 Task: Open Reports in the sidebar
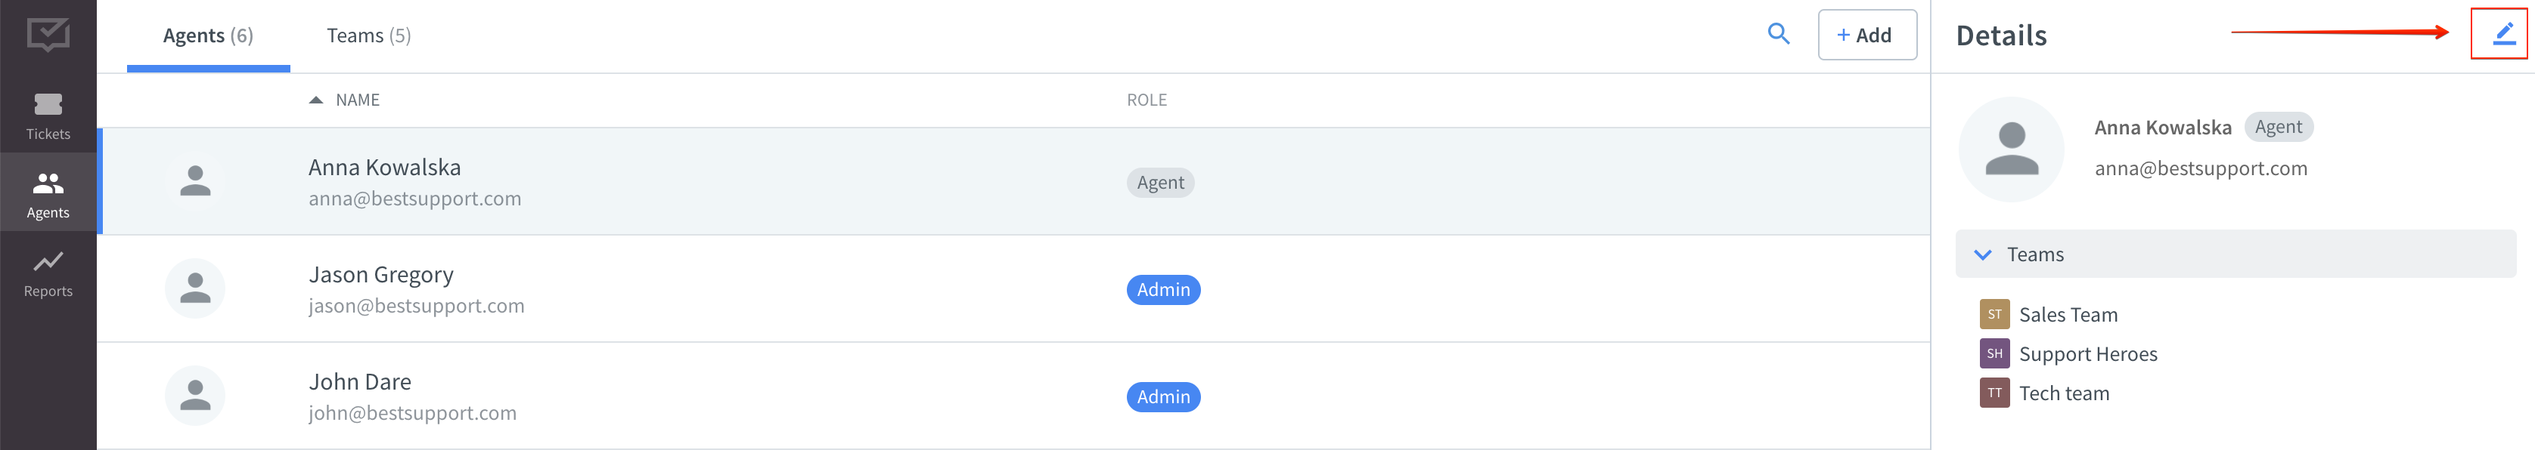point(48,272)
